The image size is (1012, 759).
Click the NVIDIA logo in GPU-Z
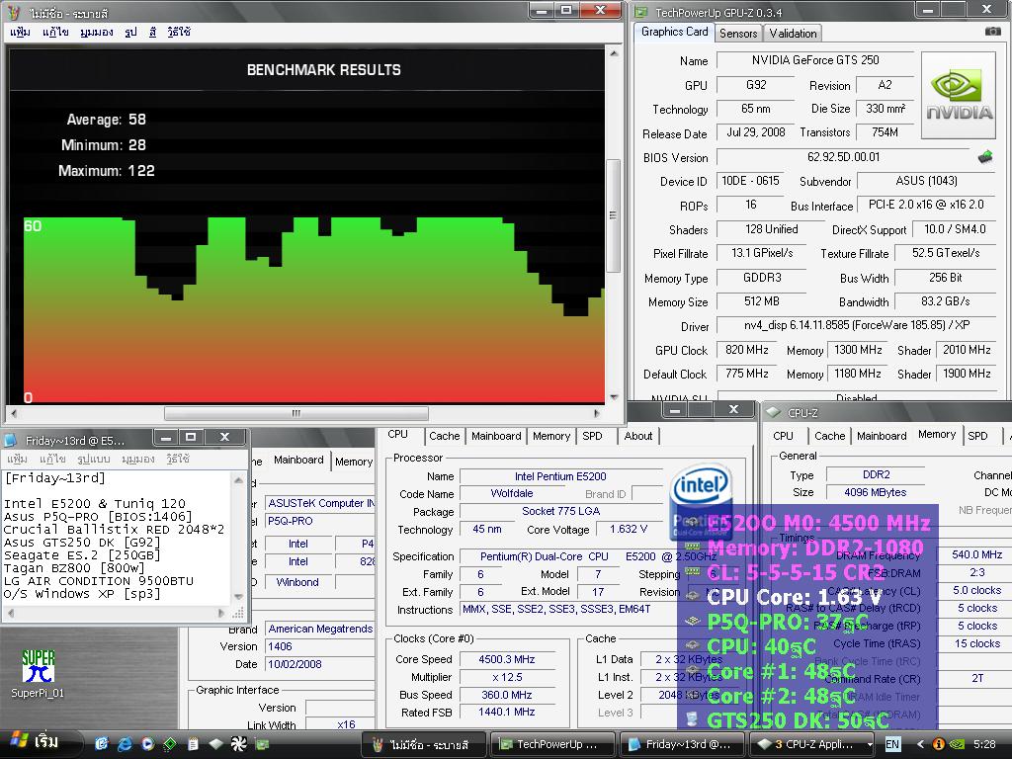[x=959, y=96]
